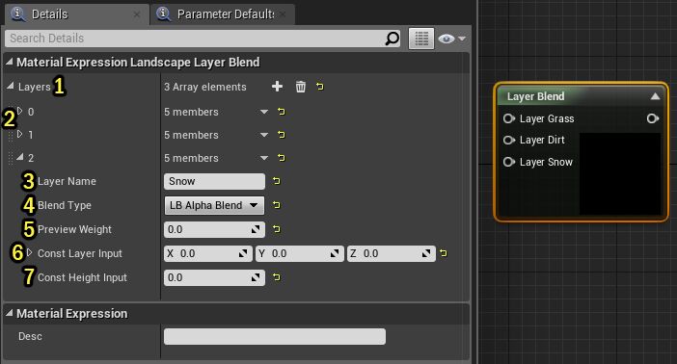
Task: Click the Const Height Input spinner arrow icon
Action: [256, 277]
